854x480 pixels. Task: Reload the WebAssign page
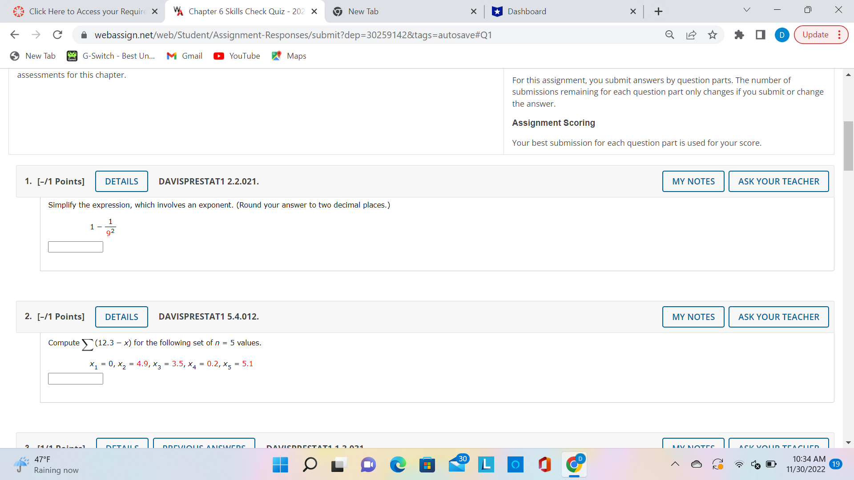[x=57, y=35]
